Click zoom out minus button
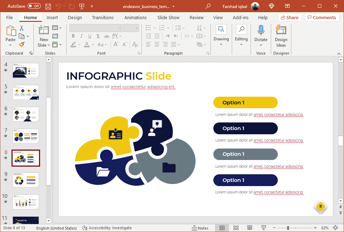Screen dimensions: 344x232 pos(274,228)
